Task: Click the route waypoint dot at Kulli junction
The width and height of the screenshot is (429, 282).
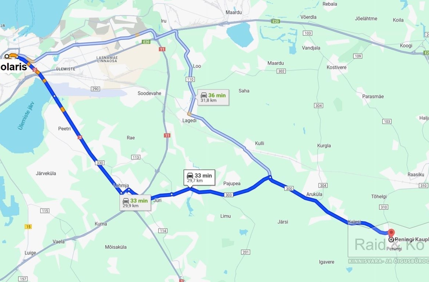Action: pos(270,177)
